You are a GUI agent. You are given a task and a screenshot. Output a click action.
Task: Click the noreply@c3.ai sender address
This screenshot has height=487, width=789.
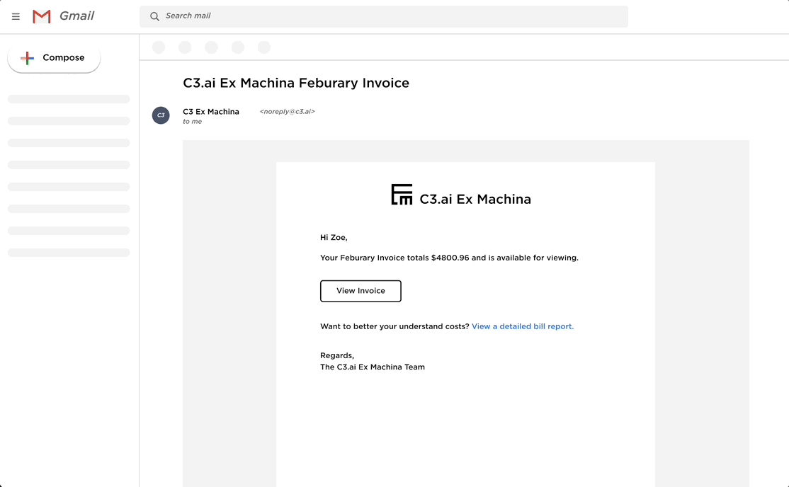point(288,112)
